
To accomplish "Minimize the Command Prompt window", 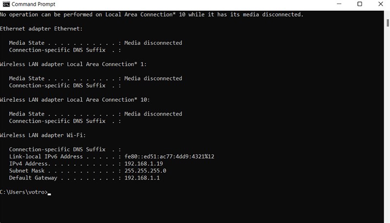I will tap(337, 4).
